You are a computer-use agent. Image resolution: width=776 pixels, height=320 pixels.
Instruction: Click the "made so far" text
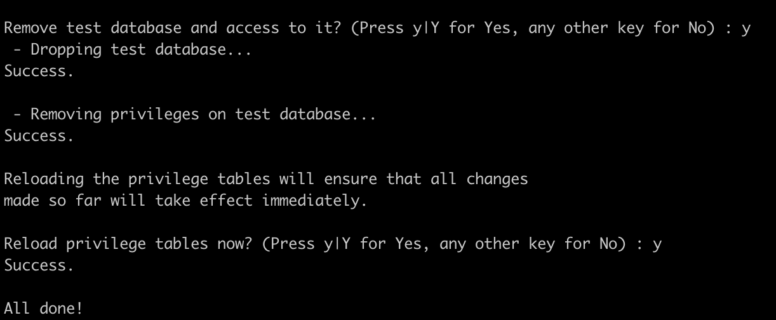53,201
